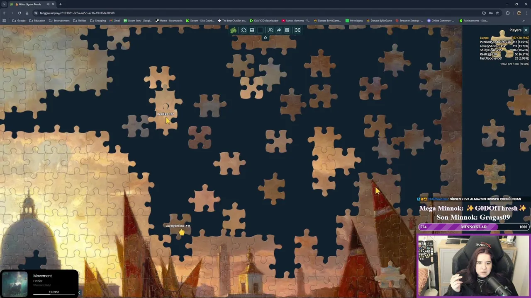Go forward in browser history
The width and height of the screenshot is (531, 298).
[12, 13]
